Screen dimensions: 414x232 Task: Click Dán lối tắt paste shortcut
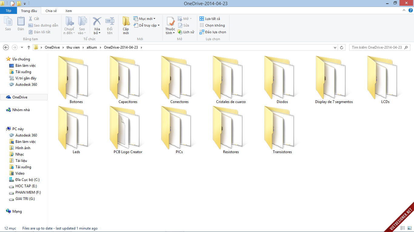[x=39, y=32]
